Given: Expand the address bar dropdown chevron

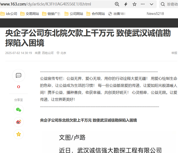Looking at the screenshot, I should coord(152,4).
